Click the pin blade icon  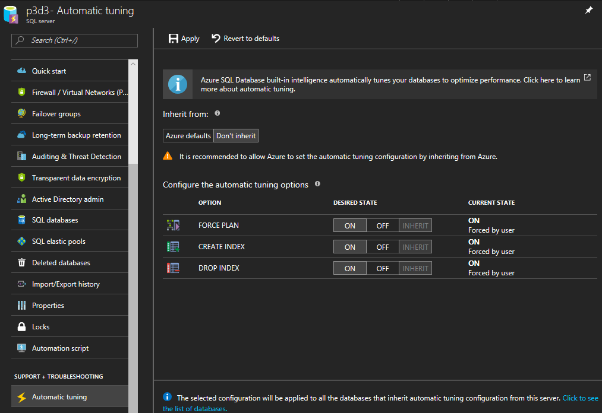point(588,11)
